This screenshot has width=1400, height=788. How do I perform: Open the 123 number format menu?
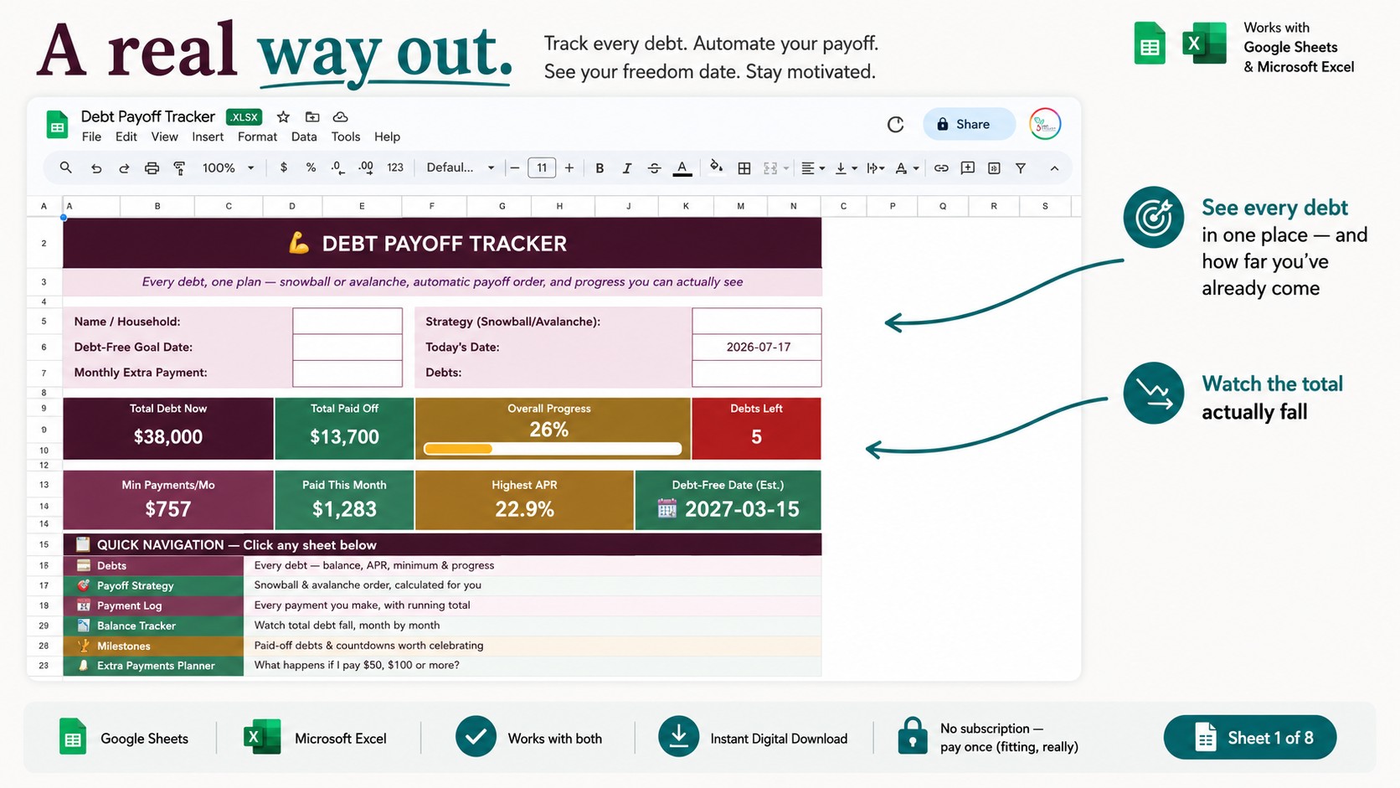(395, 167)
